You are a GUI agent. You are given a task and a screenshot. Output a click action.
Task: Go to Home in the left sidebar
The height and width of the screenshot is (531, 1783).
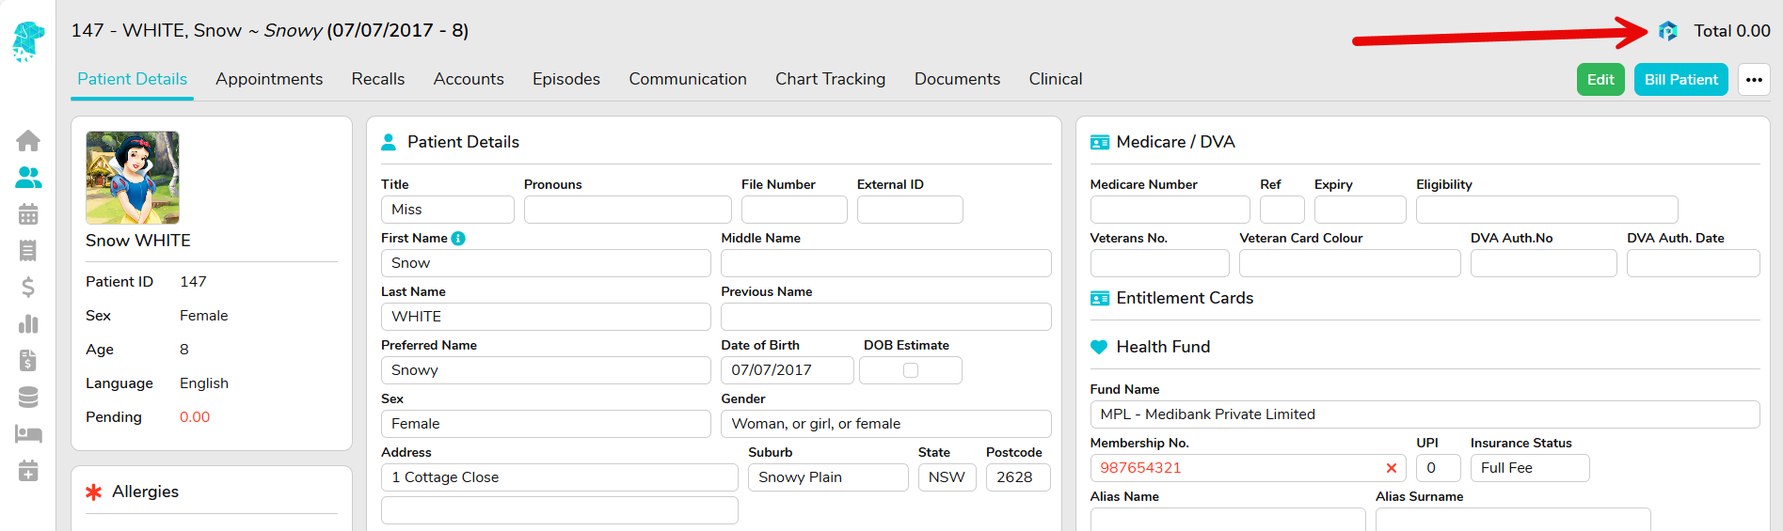(x=28, y=141)
